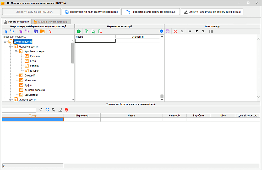This screenshot has height=170, width=262.
Task: Click the dark blue grid building icon
Action: click(x=36, y=32)
